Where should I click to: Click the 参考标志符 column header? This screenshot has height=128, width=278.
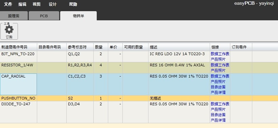pyautogui.click(x=80, y=47)
